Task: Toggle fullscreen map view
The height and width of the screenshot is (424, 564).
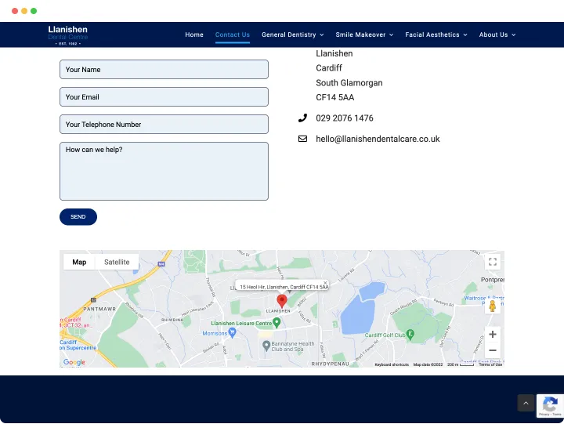Action: click(x=493, y=262)
